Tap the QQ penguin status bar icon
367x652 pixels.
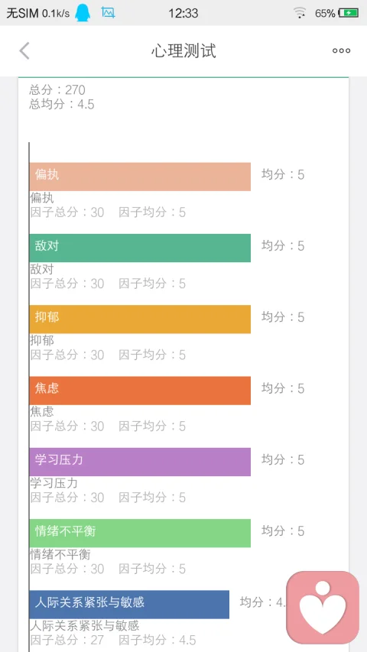pyautogui.click(x=82, y=13)
